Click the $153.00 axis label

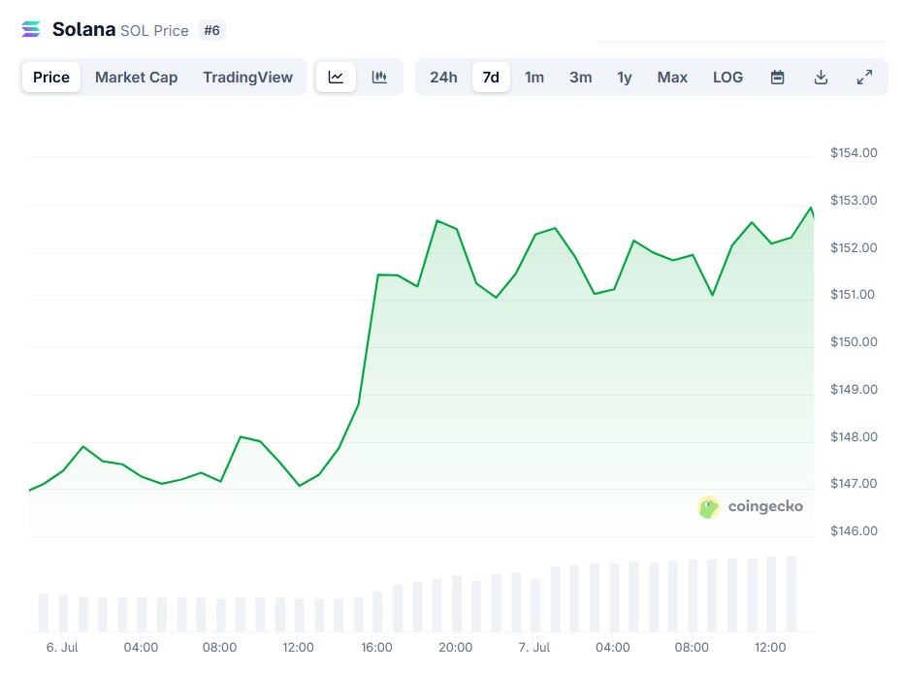click(x=854, y=201)
